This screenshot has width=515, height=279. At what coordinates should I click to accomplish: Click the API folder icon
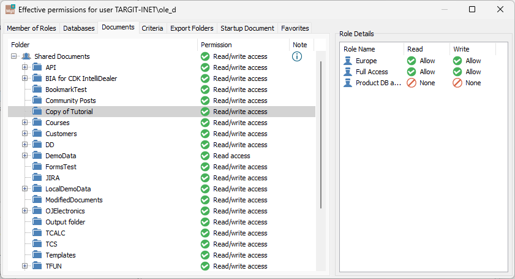(37, 67)
